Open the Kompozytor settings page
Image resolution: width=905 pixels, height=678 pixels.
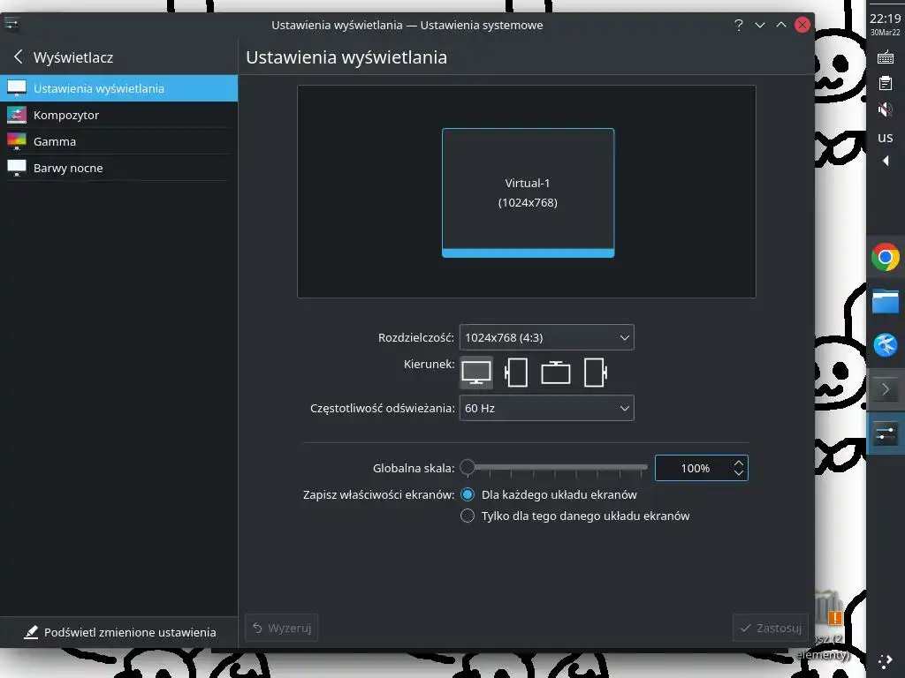pyautogui.click(x=119, y=115)
